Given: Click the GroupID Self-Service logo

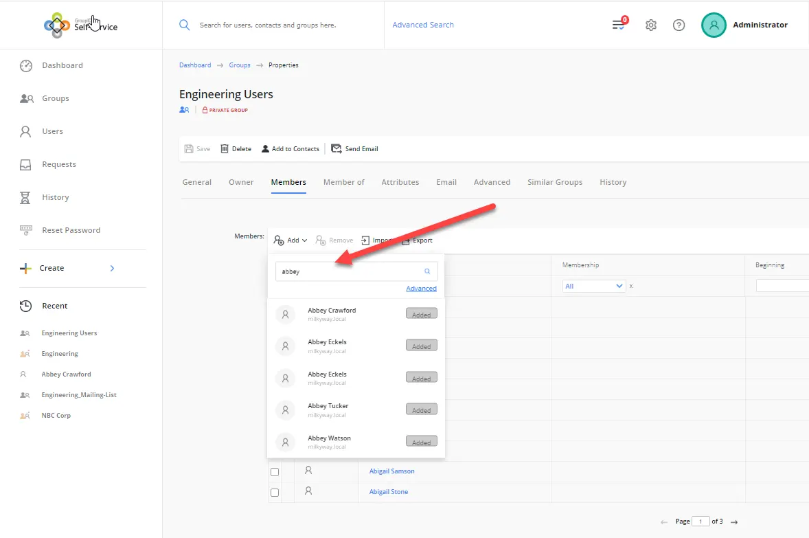Looking at the screenshot, I should coord(80,25).
